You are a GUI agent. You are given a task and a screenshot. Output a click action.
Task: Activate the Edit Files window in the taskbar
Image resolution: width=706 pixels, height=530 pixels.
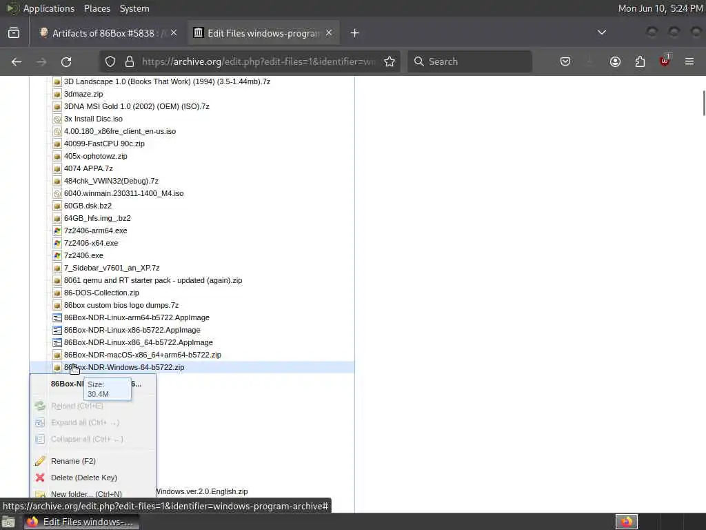pyautogui.click(x=81, y=522)
